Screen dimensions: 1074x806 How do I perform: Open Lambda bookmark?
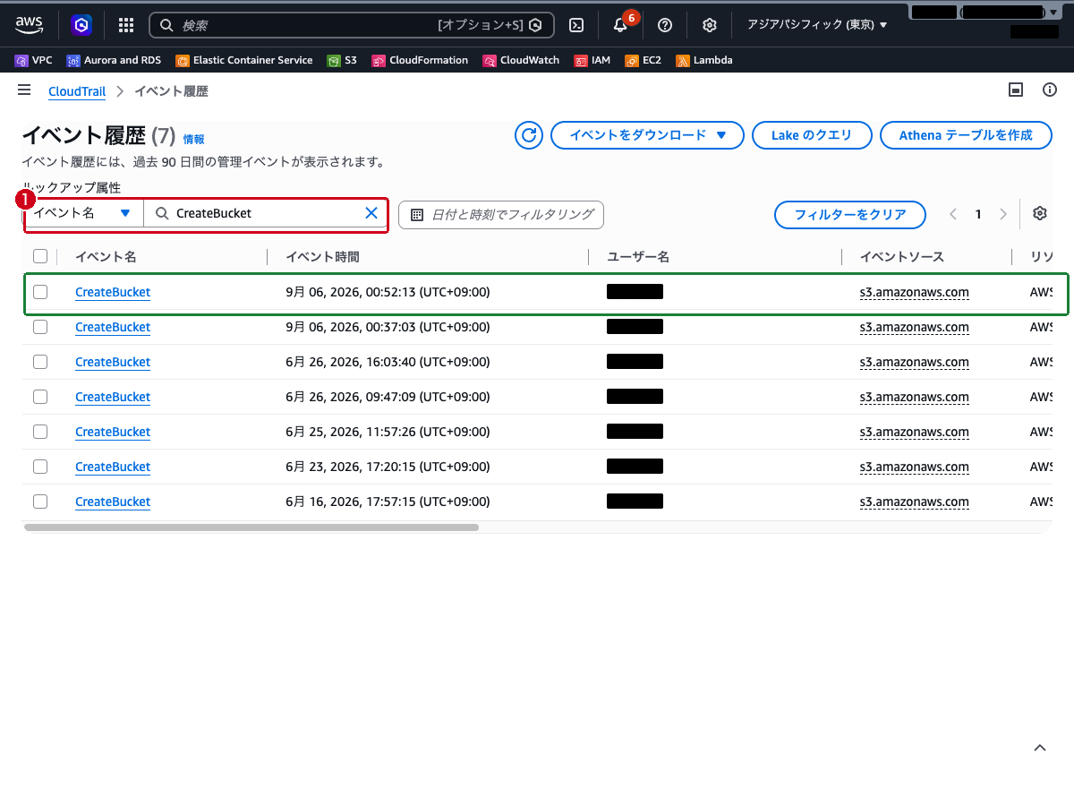[704, 60]
